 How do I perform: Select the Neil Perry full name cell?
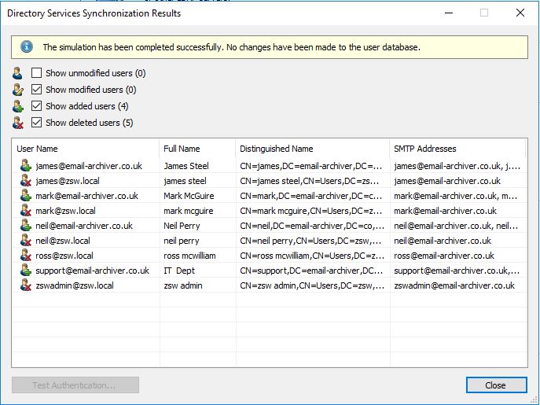182,226
